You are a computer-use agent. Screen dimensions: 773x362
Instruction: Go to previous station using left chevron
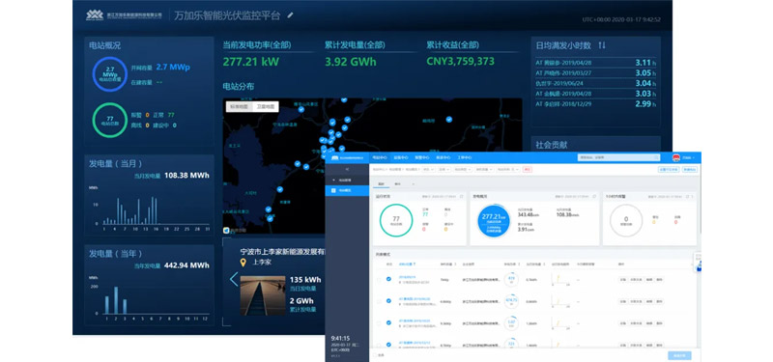[x=234, y=279]
